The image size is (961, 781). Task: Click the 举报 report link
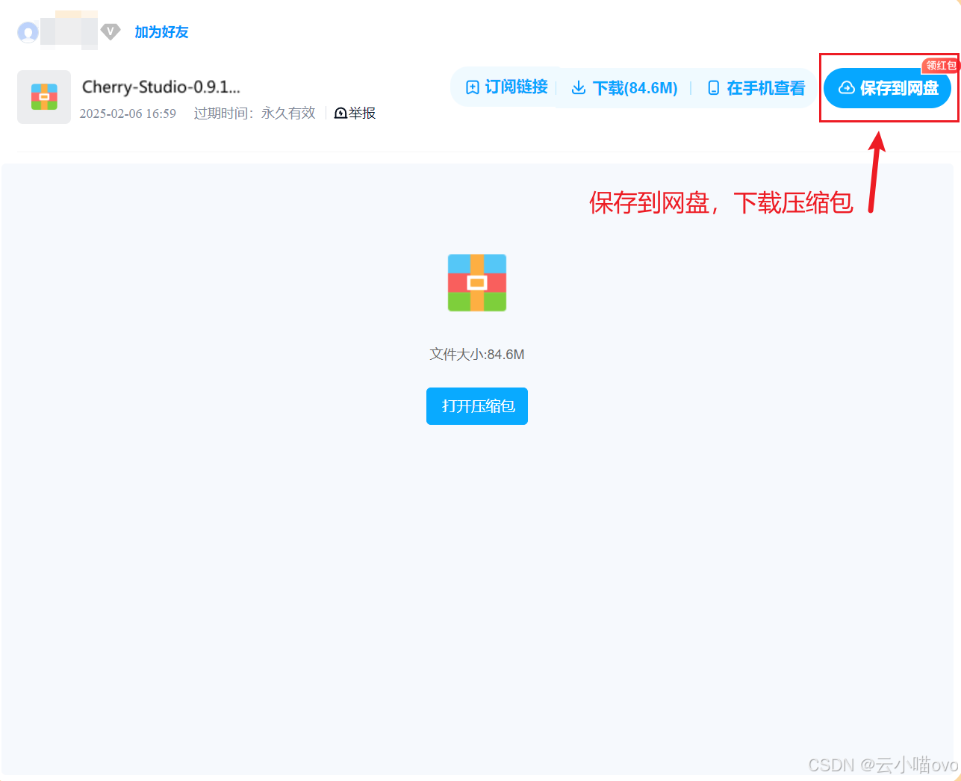[x=355, y=113]
